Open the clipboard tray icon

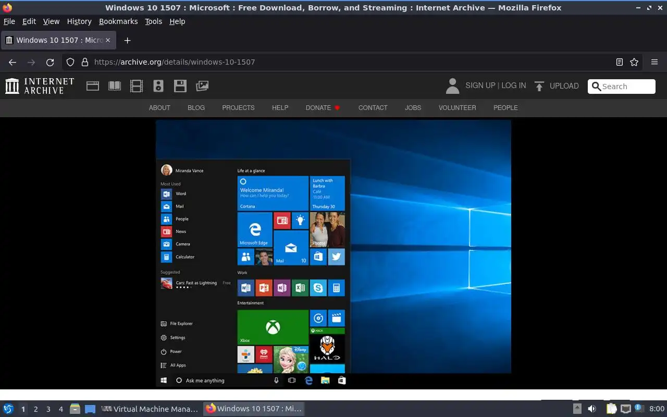(x=611, y=409)
